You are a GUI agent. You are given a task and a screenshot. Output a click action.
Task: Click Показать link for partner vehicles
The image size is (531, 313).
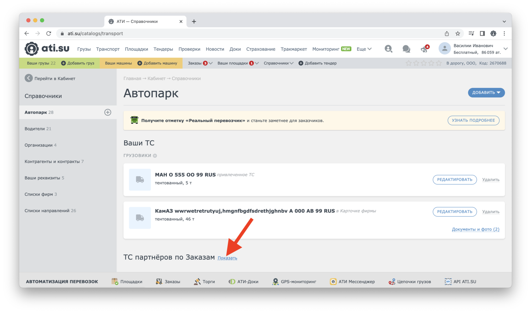227,258
